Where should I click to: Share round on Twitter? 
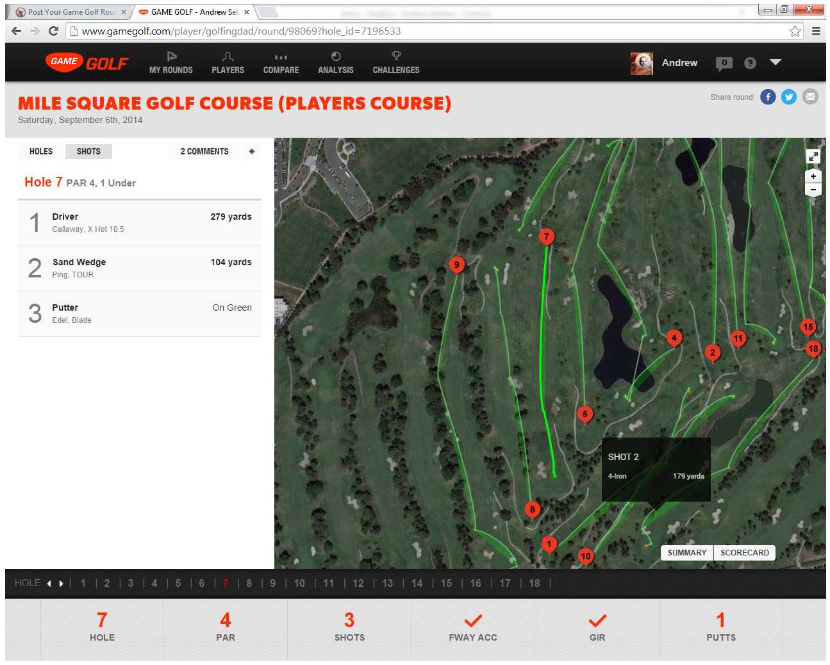click(789, 97)
